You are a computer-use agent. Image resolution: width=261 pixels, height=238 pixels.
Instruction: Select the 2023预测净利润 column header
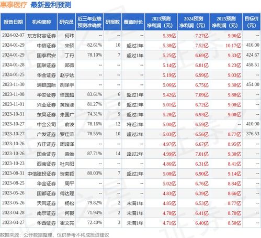pos(161,22)
